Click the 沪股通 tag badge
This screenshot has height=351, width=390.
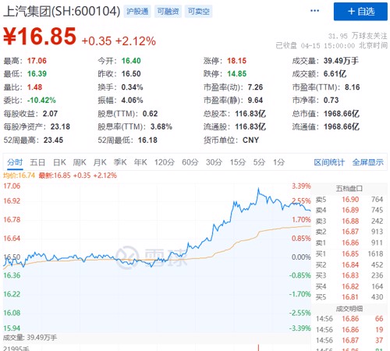[137, 12]
